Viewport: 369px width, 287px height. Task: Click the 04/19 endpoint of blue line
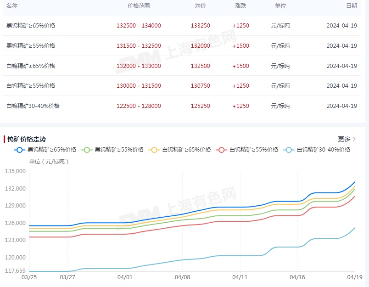pos(355,182)
